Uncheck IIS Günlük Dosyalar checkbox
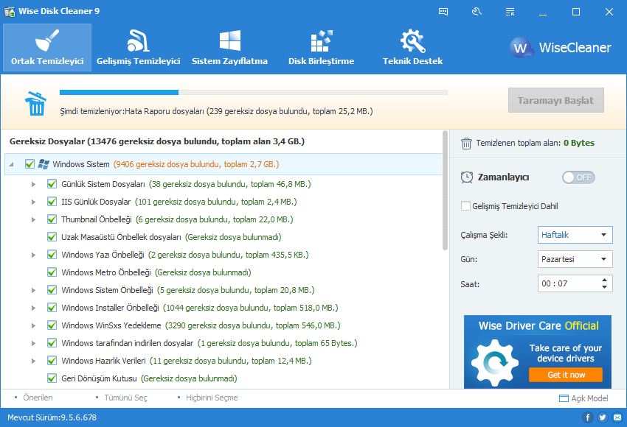This screenshot has width=627, height=427. tap(52, 202)
